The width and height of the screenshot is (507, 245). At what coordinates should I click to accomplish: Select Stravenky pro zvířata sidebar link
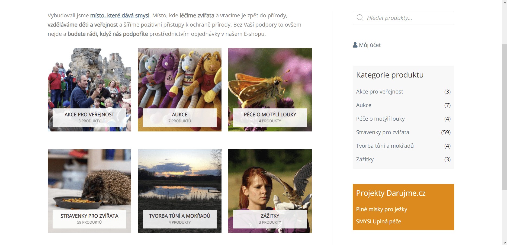tap(383, 132)
